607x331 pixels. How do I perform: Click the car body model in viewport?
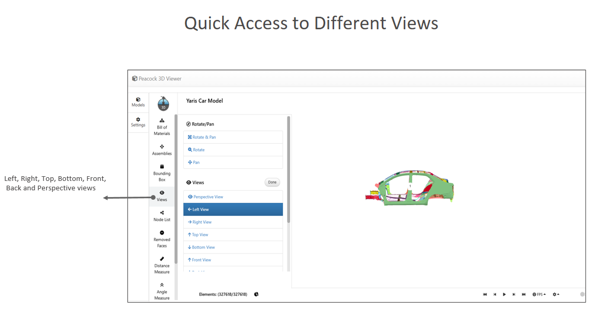411,188
